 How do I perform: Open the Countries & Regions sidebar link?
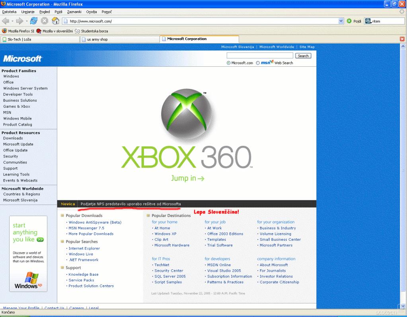click(x=21, y=194)
